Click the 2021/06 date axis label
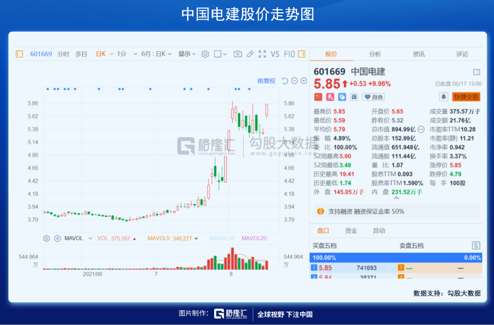The height and width of the screenshot is (325, 494). 92,274
